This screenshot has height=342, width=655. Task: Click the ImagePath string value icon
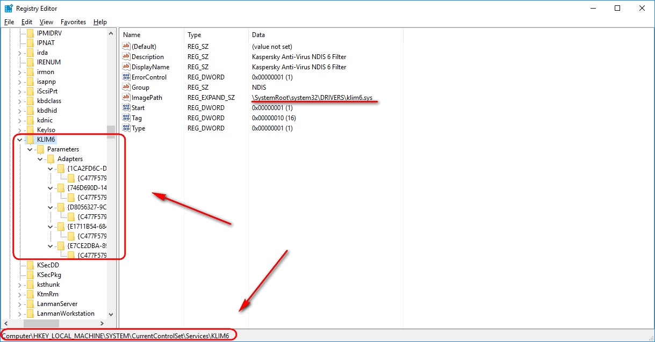[x=126, y=98]
